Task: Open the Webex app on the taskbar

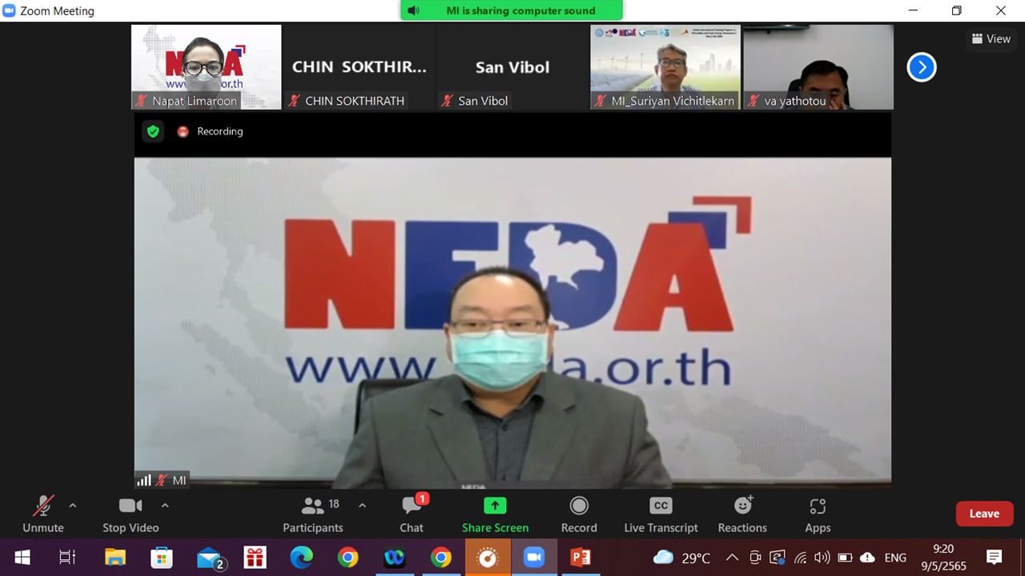Action: [x=395, y=558]
